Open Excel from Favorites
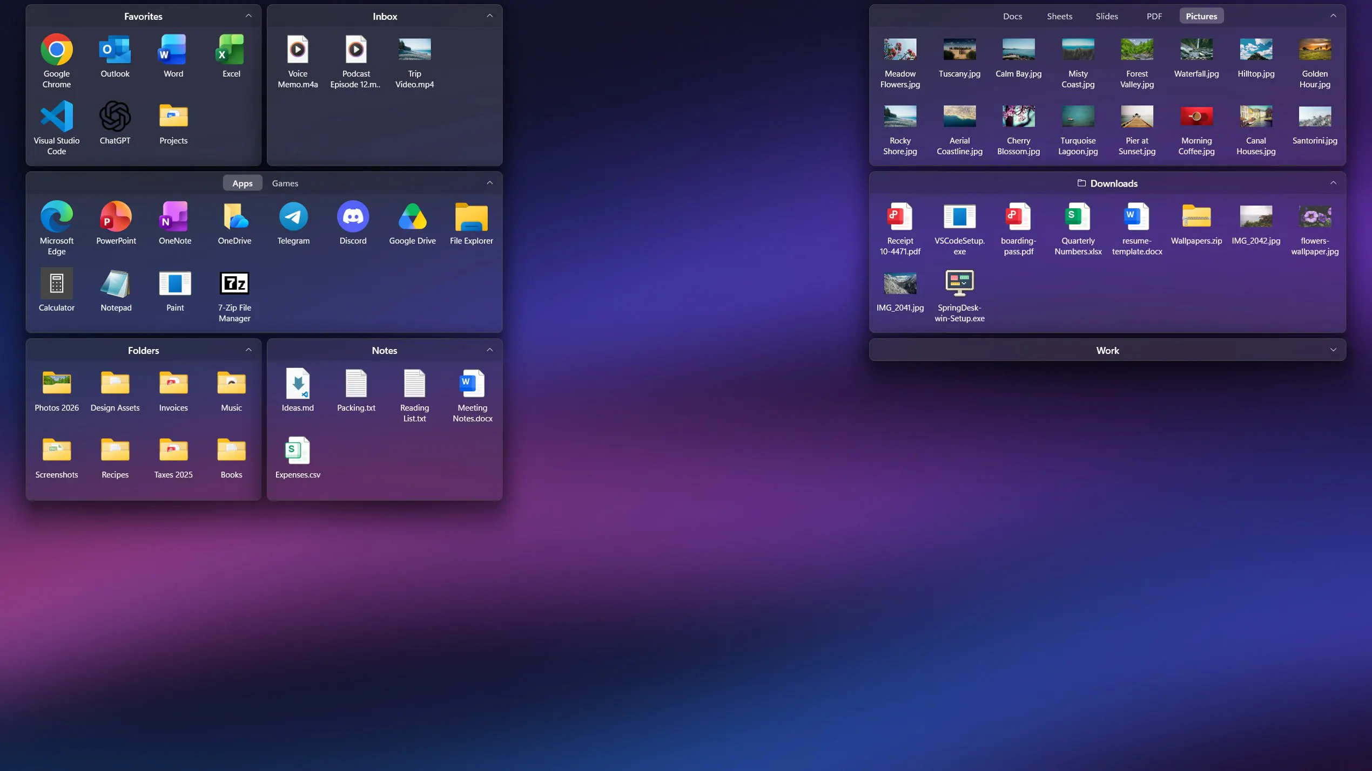 [x=231, y=50]
